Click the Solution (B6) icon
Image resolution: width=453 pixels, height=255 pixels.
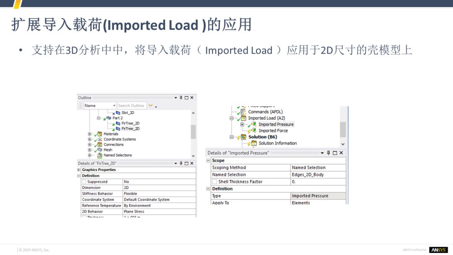point(244,137)
